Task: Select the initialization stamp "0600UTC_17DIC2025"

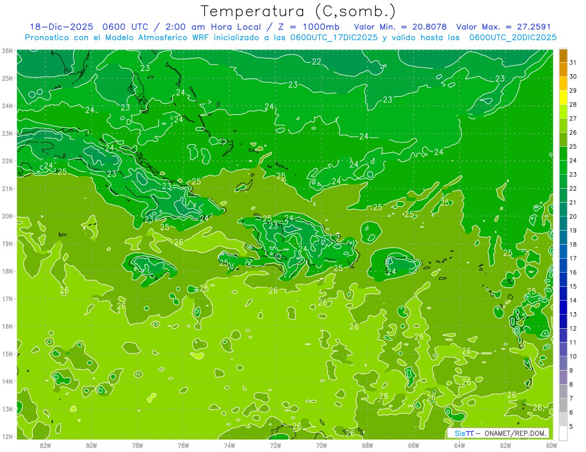Action: [334, 38]
